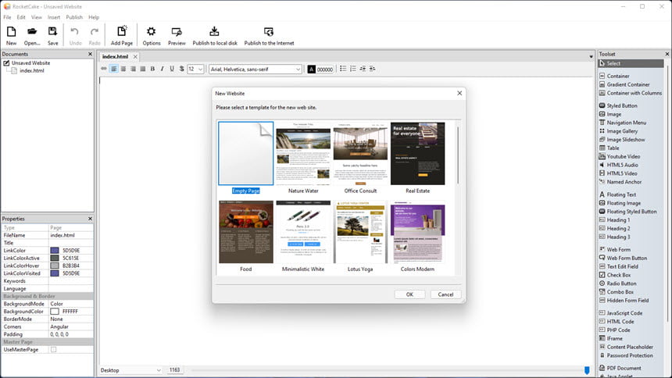Image resolution: width=672 pixels, height=378 pixels.
Task: Choose the Real Estate template
Action: click(418, 158)
